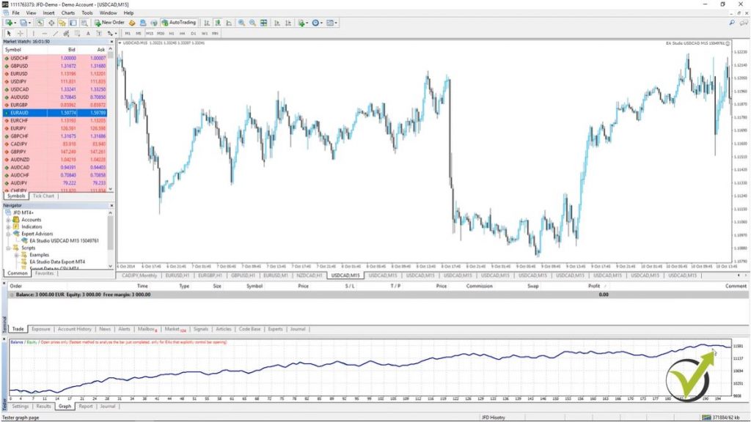Screen dimensions: 751x422
Task: Toggle AutoTrading on the toolbar
Action: pyautogui.click(x=178, y=23)
